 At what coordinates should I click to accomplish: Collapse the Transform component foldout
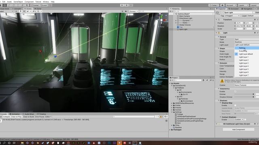tap(217, 20)
